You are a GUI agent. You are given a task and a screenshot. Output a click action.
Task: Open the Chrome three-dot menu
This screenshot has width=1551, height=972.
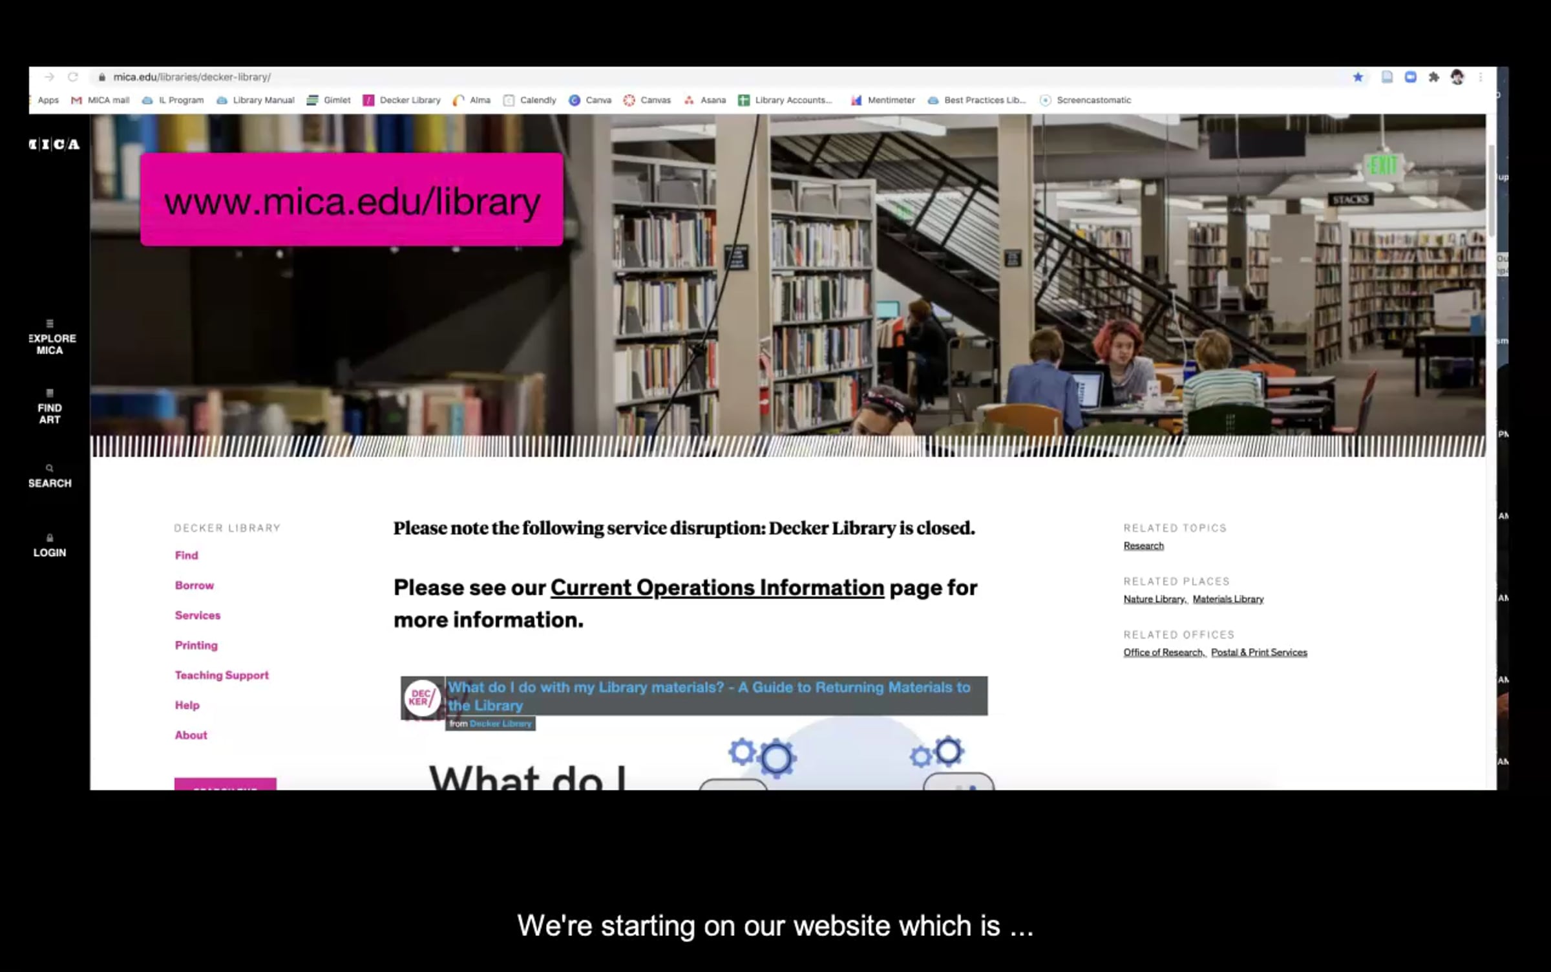(1481, 77)
